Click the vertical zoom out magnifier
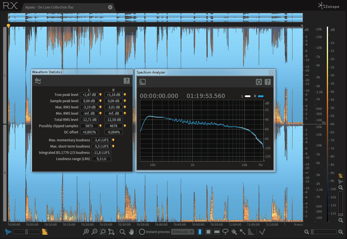Screen dimensions: 347x239 341,220
